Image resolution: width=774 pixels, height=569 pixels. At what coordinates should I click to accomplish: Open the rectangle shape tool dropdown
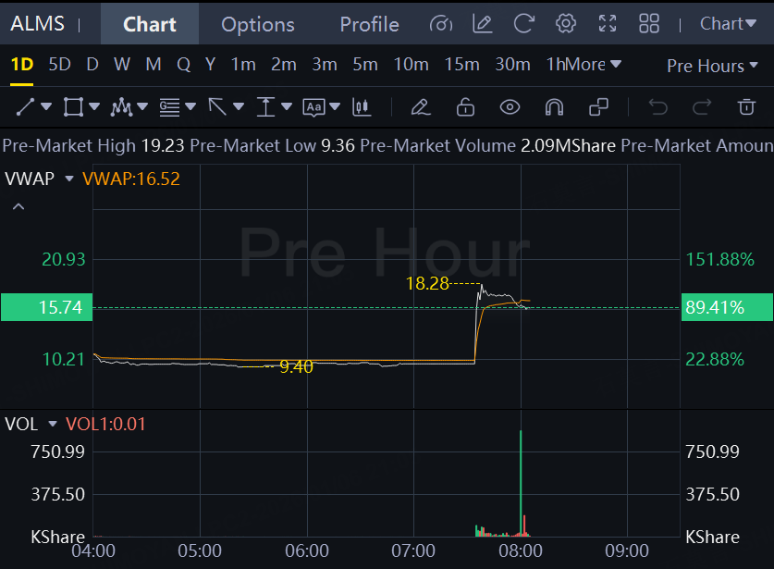point(94,106)
